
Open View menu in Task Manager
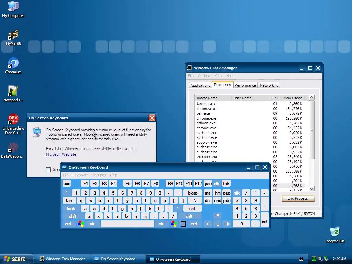click(218, 76)
